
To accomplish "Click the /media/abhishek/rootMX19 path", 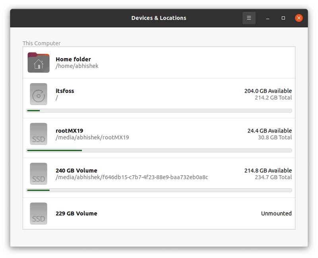I will tap(92, 137).
